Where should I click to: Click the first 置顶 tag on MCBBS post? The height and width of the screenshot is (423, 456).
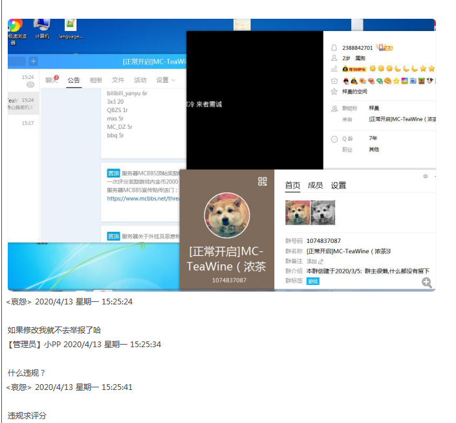113,173
